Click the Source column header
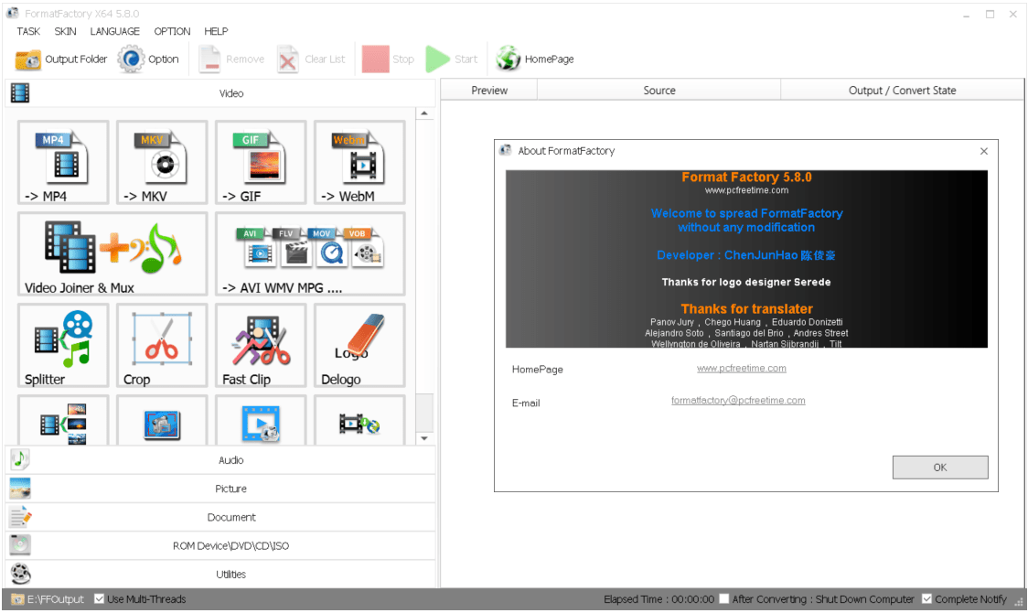The width and height of the screenshot is (1028, 613). pos(659,91)
